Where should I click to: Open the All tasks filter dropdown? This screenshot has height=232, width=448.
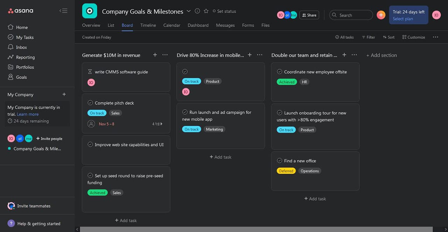(x=344, y=37)
